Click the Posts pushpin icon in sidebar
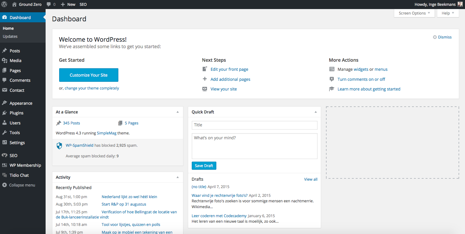The image size is (465, 234). (x=5, y=51)
